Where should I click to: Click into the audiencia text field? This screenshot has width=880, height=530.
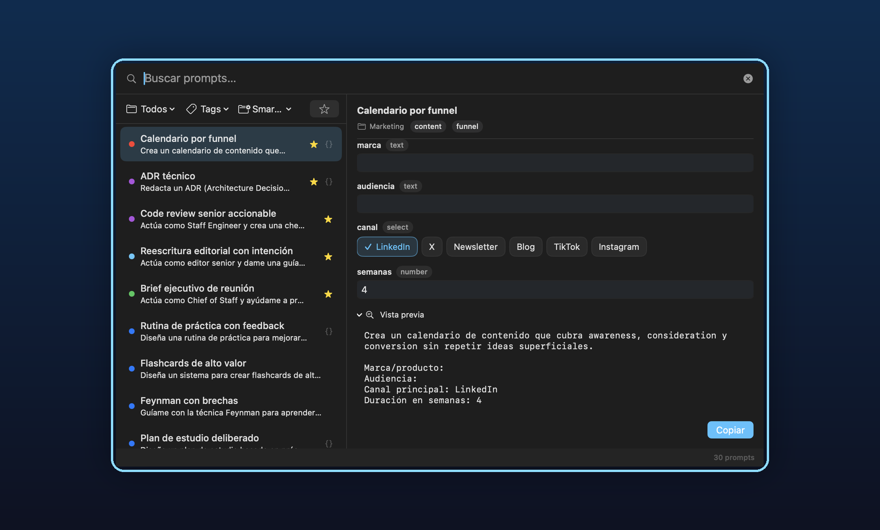[x=555, y=204]
